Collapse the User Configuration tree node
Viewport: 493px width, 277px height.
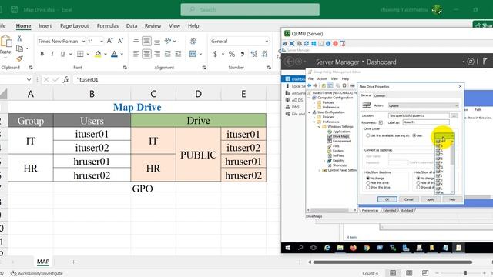tap(310, 112)
